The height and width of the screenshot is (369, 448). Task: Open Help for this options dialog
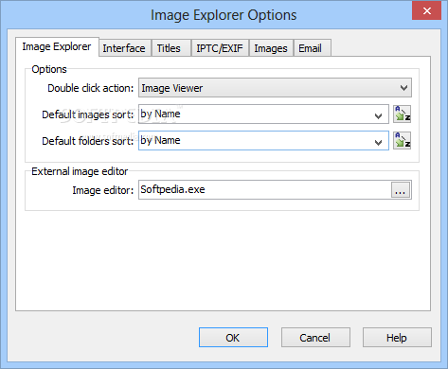pyautogui.click(x=397, y=338)
